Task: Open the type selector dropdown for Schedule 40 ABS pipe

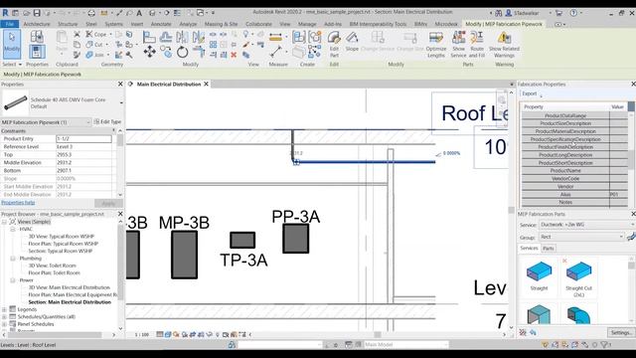Action: (121, 102)
